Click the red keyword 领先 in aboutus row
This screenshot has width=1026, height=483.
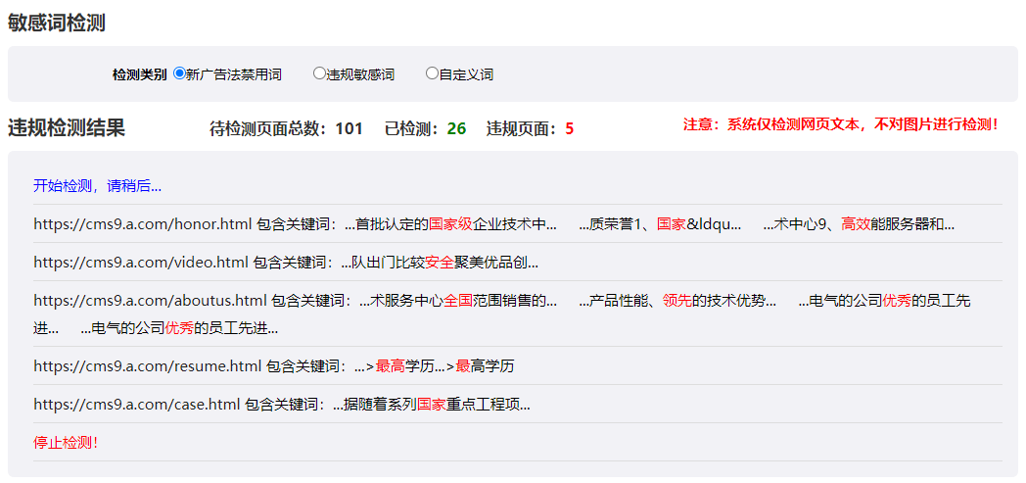pos(676,300)
